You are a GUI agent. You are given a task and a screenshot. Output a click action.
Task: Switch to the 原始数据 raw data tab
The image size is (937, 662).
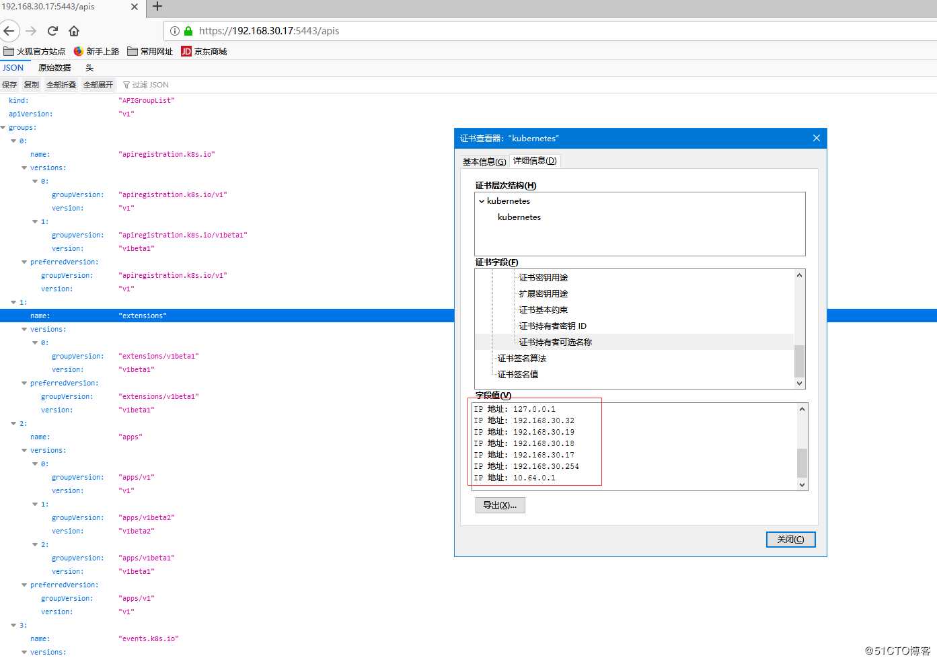54,68
